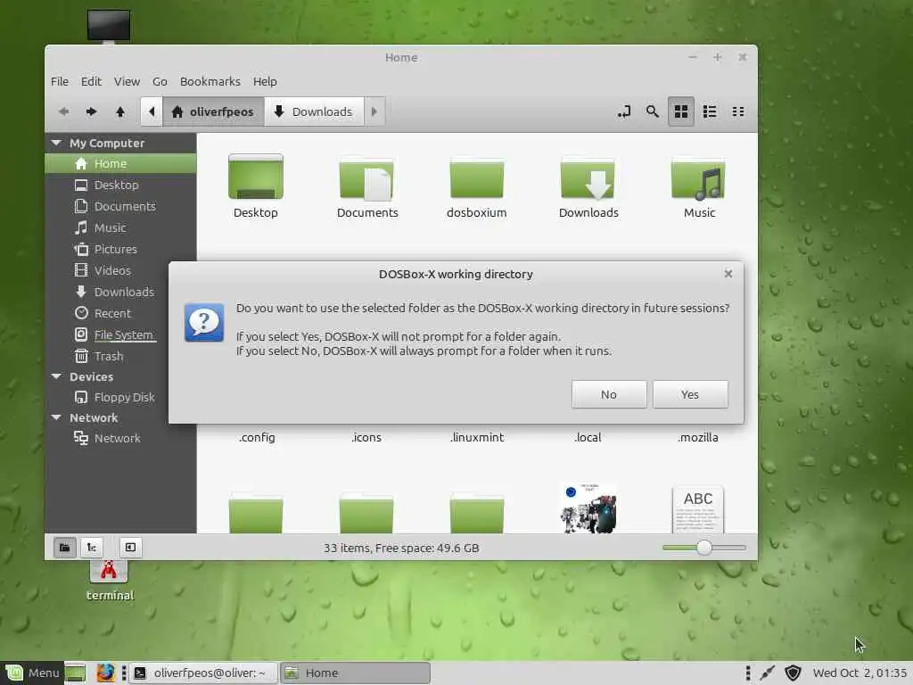Select the oliverfpeos path button

[213, 111]
